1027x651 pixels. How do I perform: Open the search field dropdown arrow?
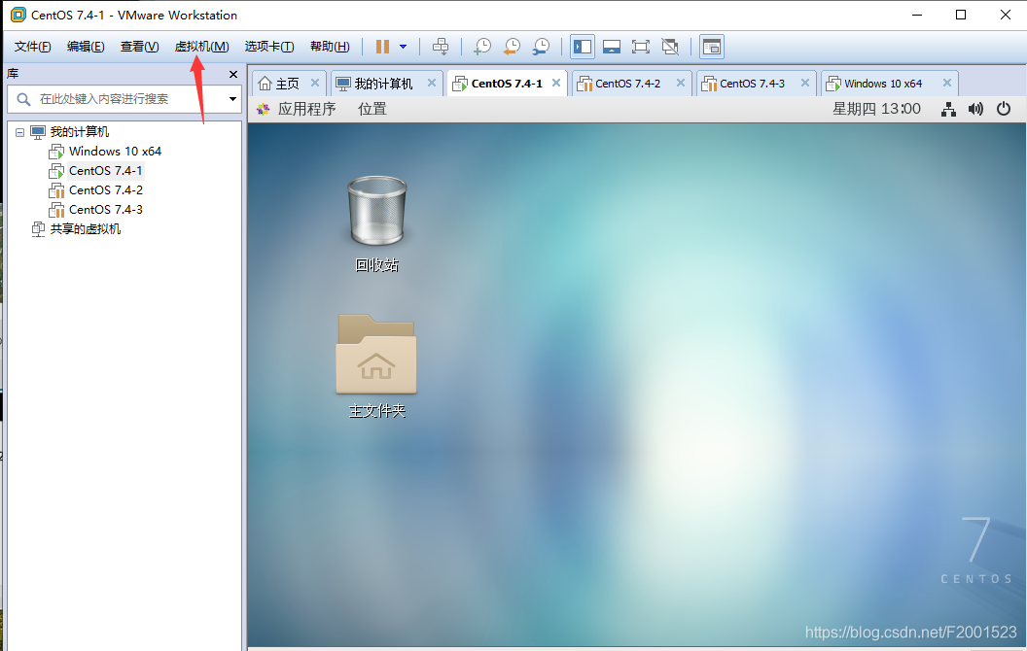point(232,99)
